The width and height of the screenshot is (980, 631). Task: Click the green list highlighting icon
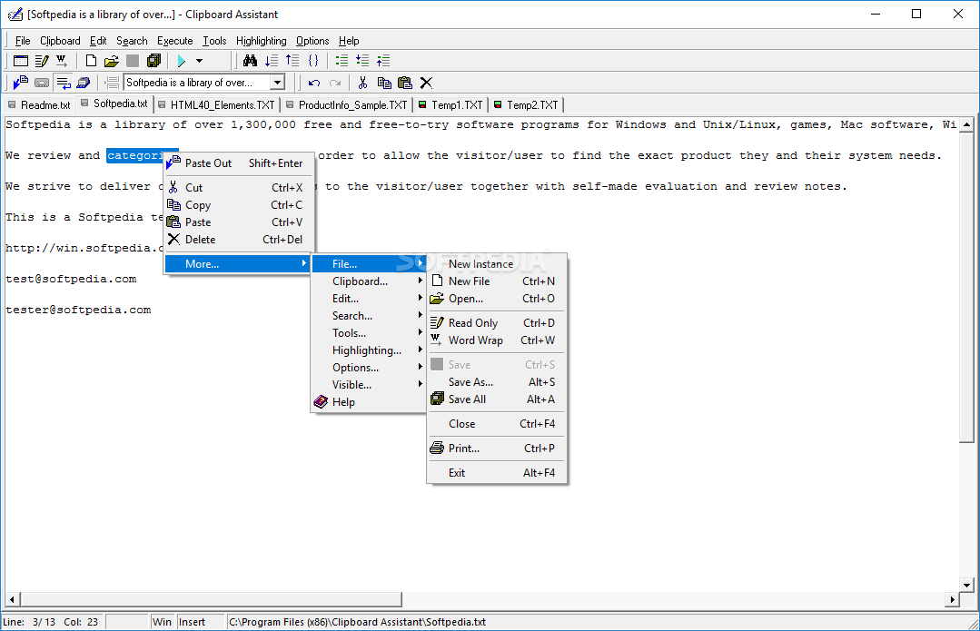point(342,61)
